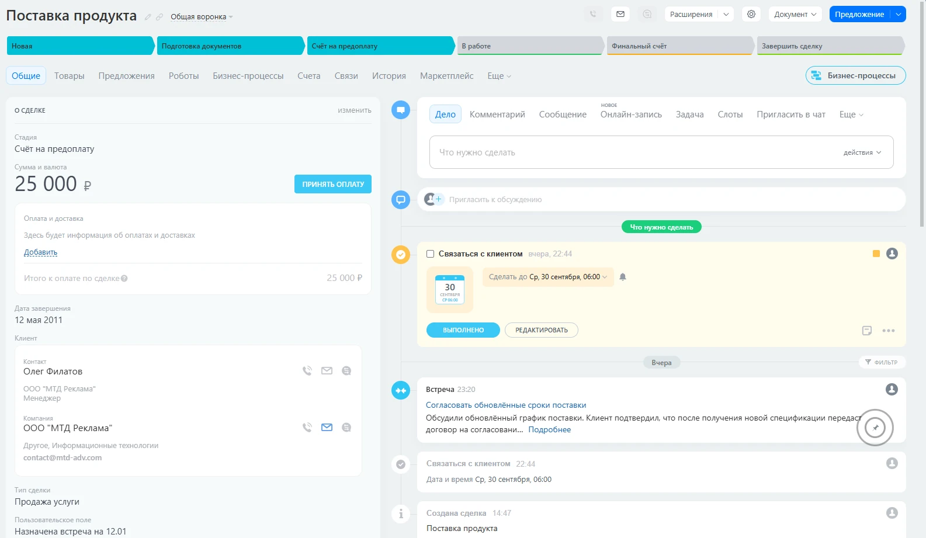Click the reminder bell icon in task card

(623, 277)
